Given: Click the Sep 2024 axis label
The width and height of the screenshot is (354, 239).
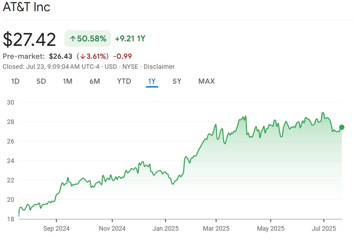Looking at the screenshot, I should coord(56,229).
